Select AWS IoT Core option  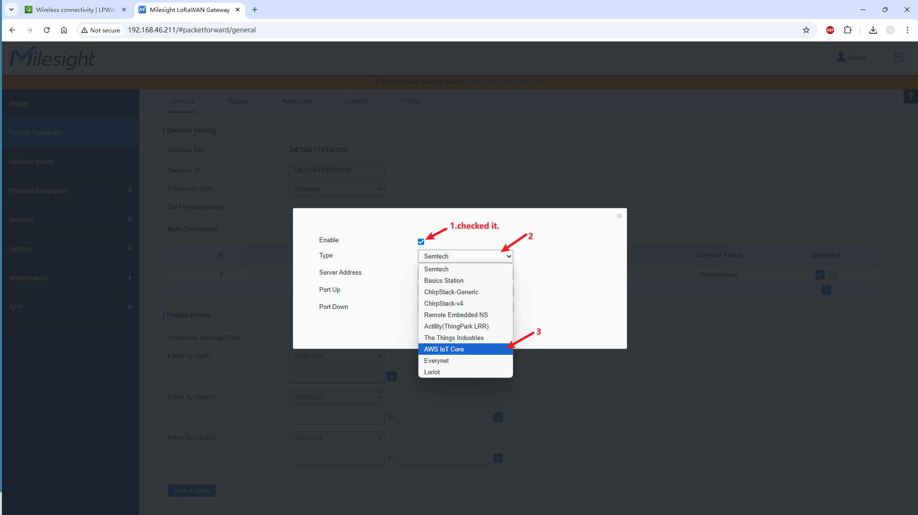(x=444, y=350)
